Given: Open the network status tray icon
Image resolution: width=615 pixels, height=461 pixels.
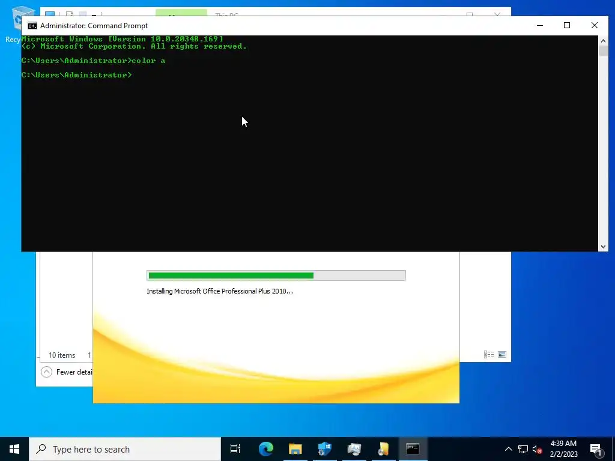Looking at the screenshot, I should tap(523, 449).
